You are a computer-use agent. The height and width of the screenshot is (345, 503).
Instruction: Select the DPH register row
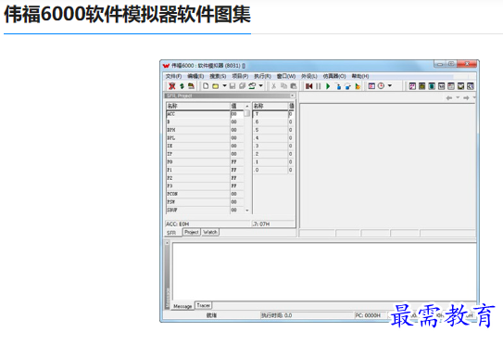(205, 130)
